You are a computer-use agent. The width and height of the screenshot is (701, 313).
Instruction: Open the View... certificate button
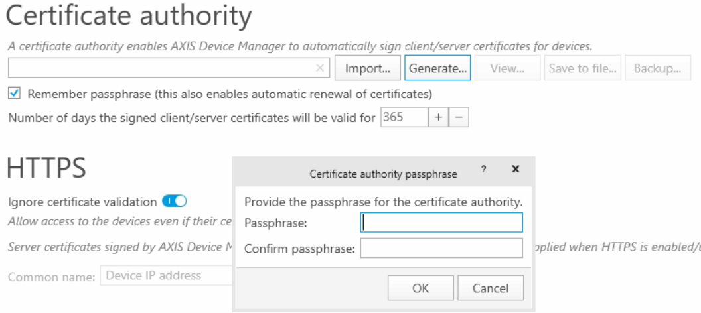507,68
